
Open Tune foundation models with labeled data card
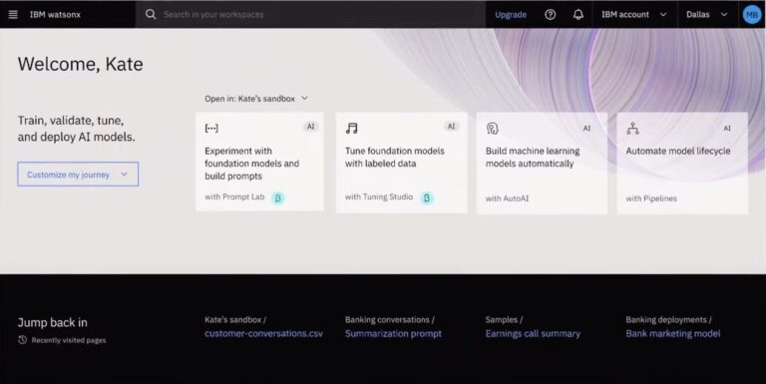[x=402, y=163]
